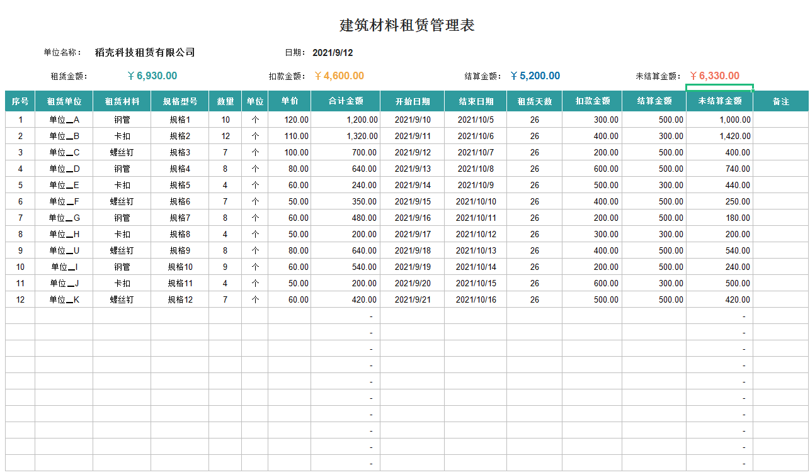The height and width of the screenshot is (475, 810).
Task: Select the 钢管 cell in row 1
Action: 122,120
